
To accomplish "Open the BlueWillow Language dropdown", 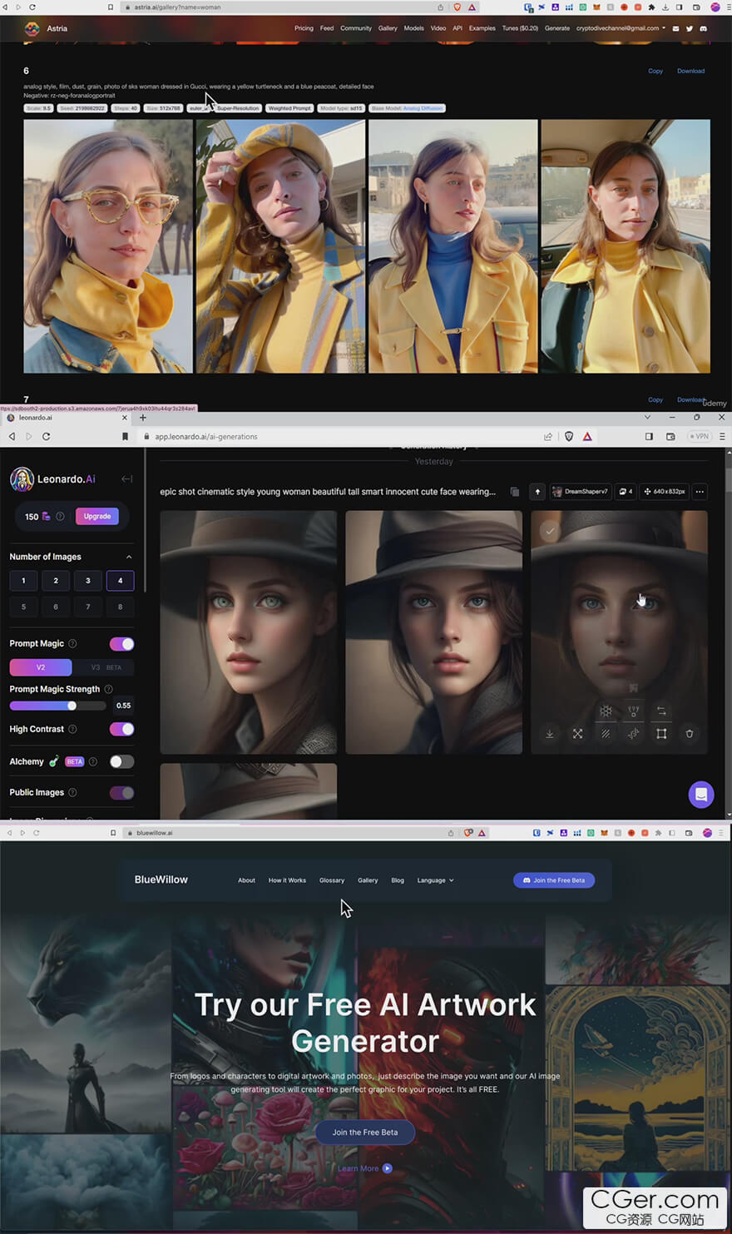I will pos(436,880).
